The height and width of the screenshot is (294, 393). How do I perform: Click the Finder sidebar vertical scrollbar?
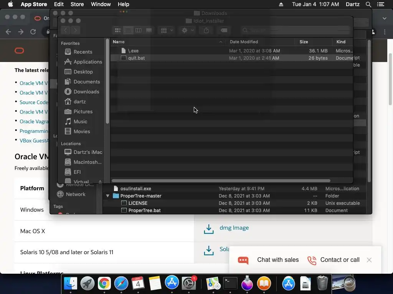[x=107, y=81]
